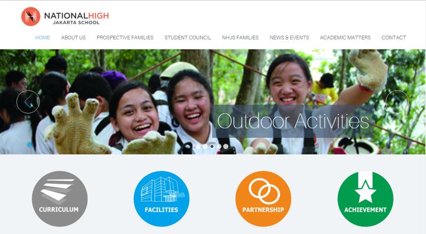Open the NEWS & EVENTS link
Screen dimensions: 426x234
point(289,37)
